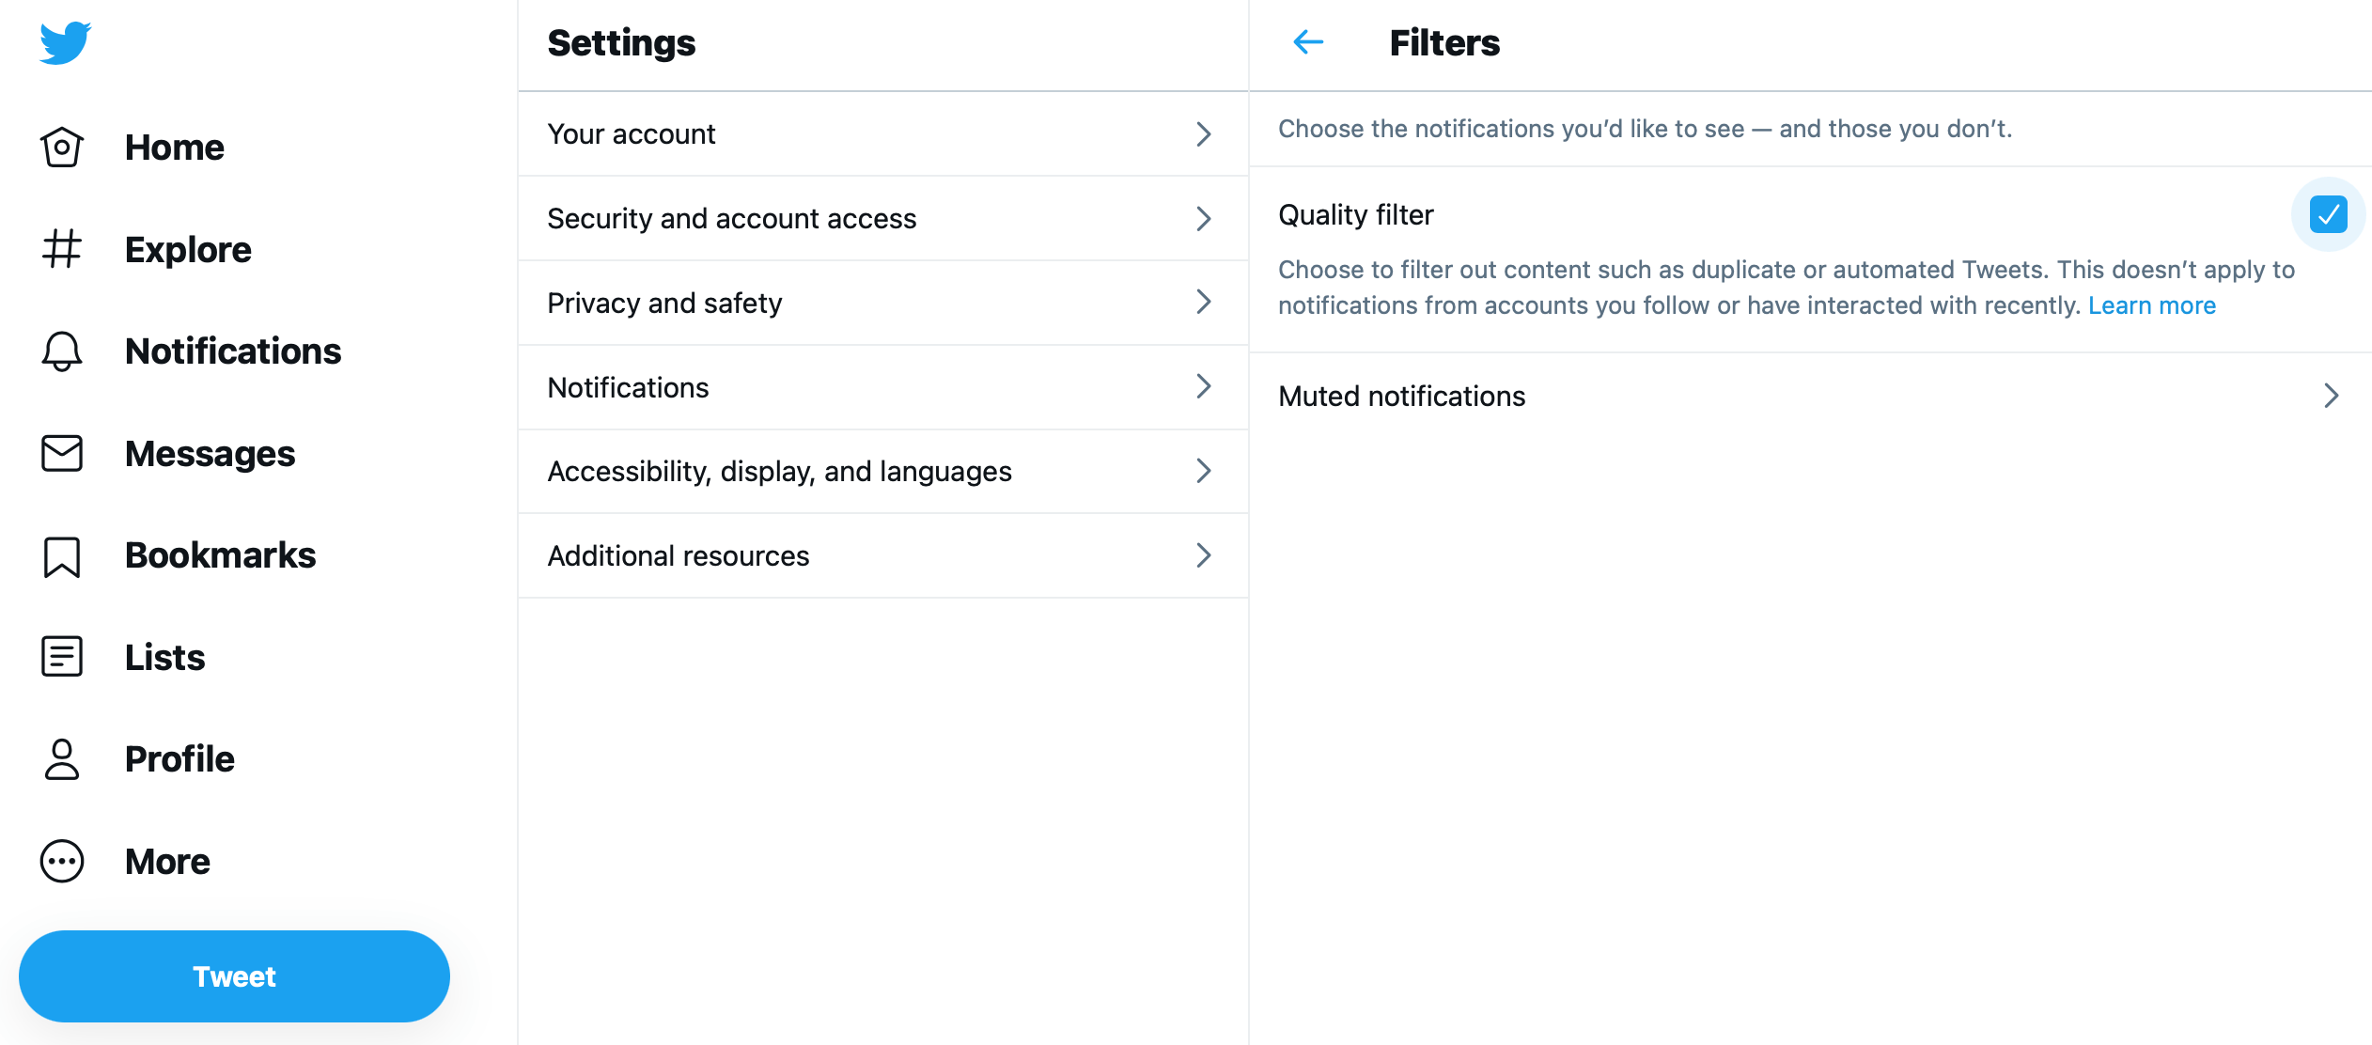This screenshot has height=1045, width=2372.
Task: Click the Profile person icon
Action: 62,759
